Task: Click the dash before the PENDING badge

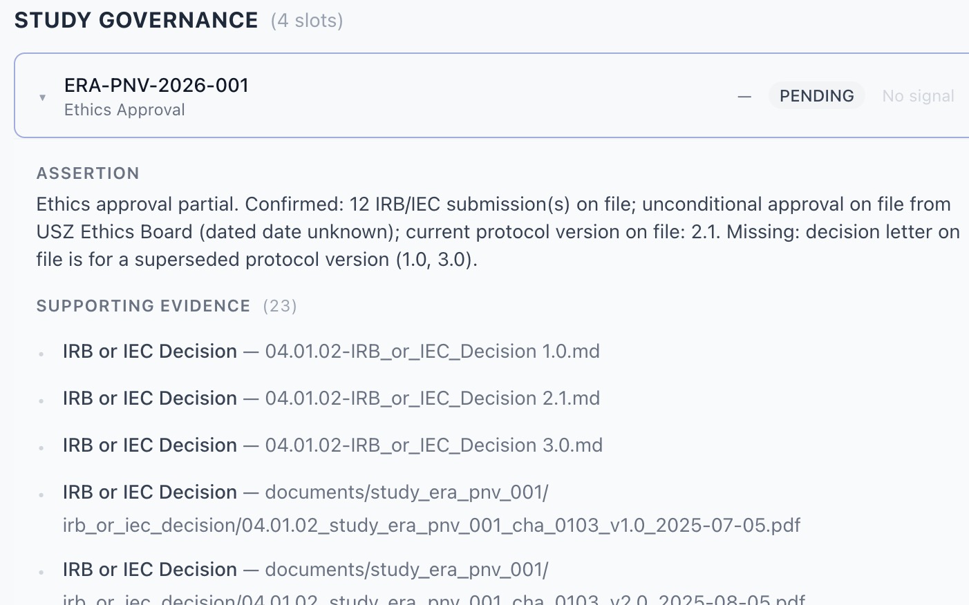Action: [744, 97]
